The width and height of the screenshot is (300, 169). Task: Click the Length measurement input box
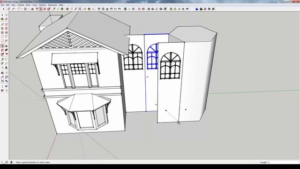283,162
